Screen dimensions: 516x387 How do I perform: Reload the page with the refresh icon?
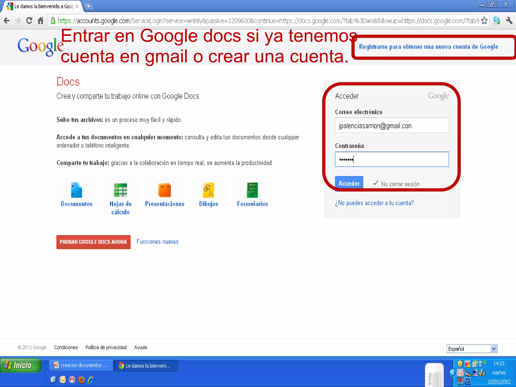click(x=29, y=20)
